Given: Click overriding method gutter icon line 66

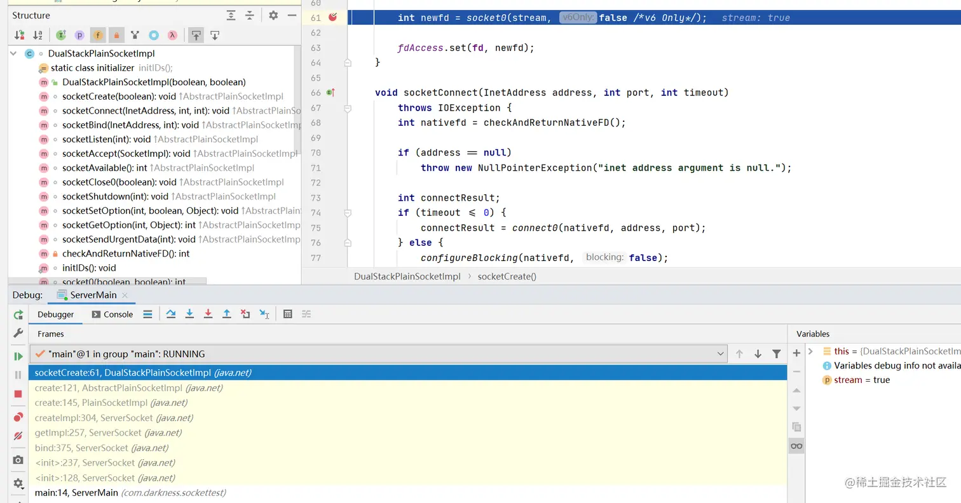Looking at the screenshot, I should pos(331,93).
